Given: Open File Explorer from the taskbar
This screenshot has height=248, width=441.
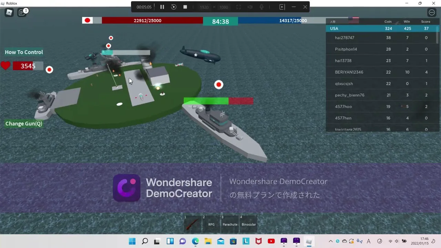Looking at the screenshot, I should coord(208,241).
